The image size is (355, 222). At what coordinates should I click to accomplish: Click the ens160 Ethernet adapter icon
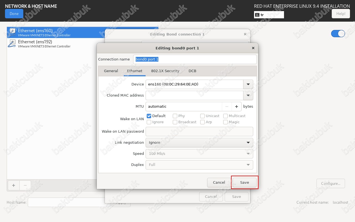[12, 32]
